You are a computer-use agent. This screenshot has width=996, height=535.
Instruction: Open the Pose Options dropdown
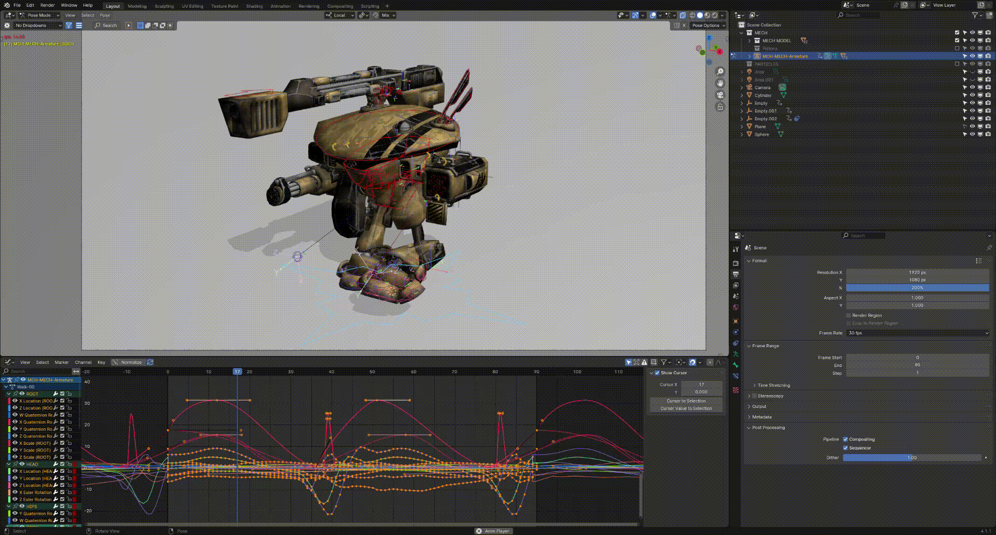coord(708,25)
